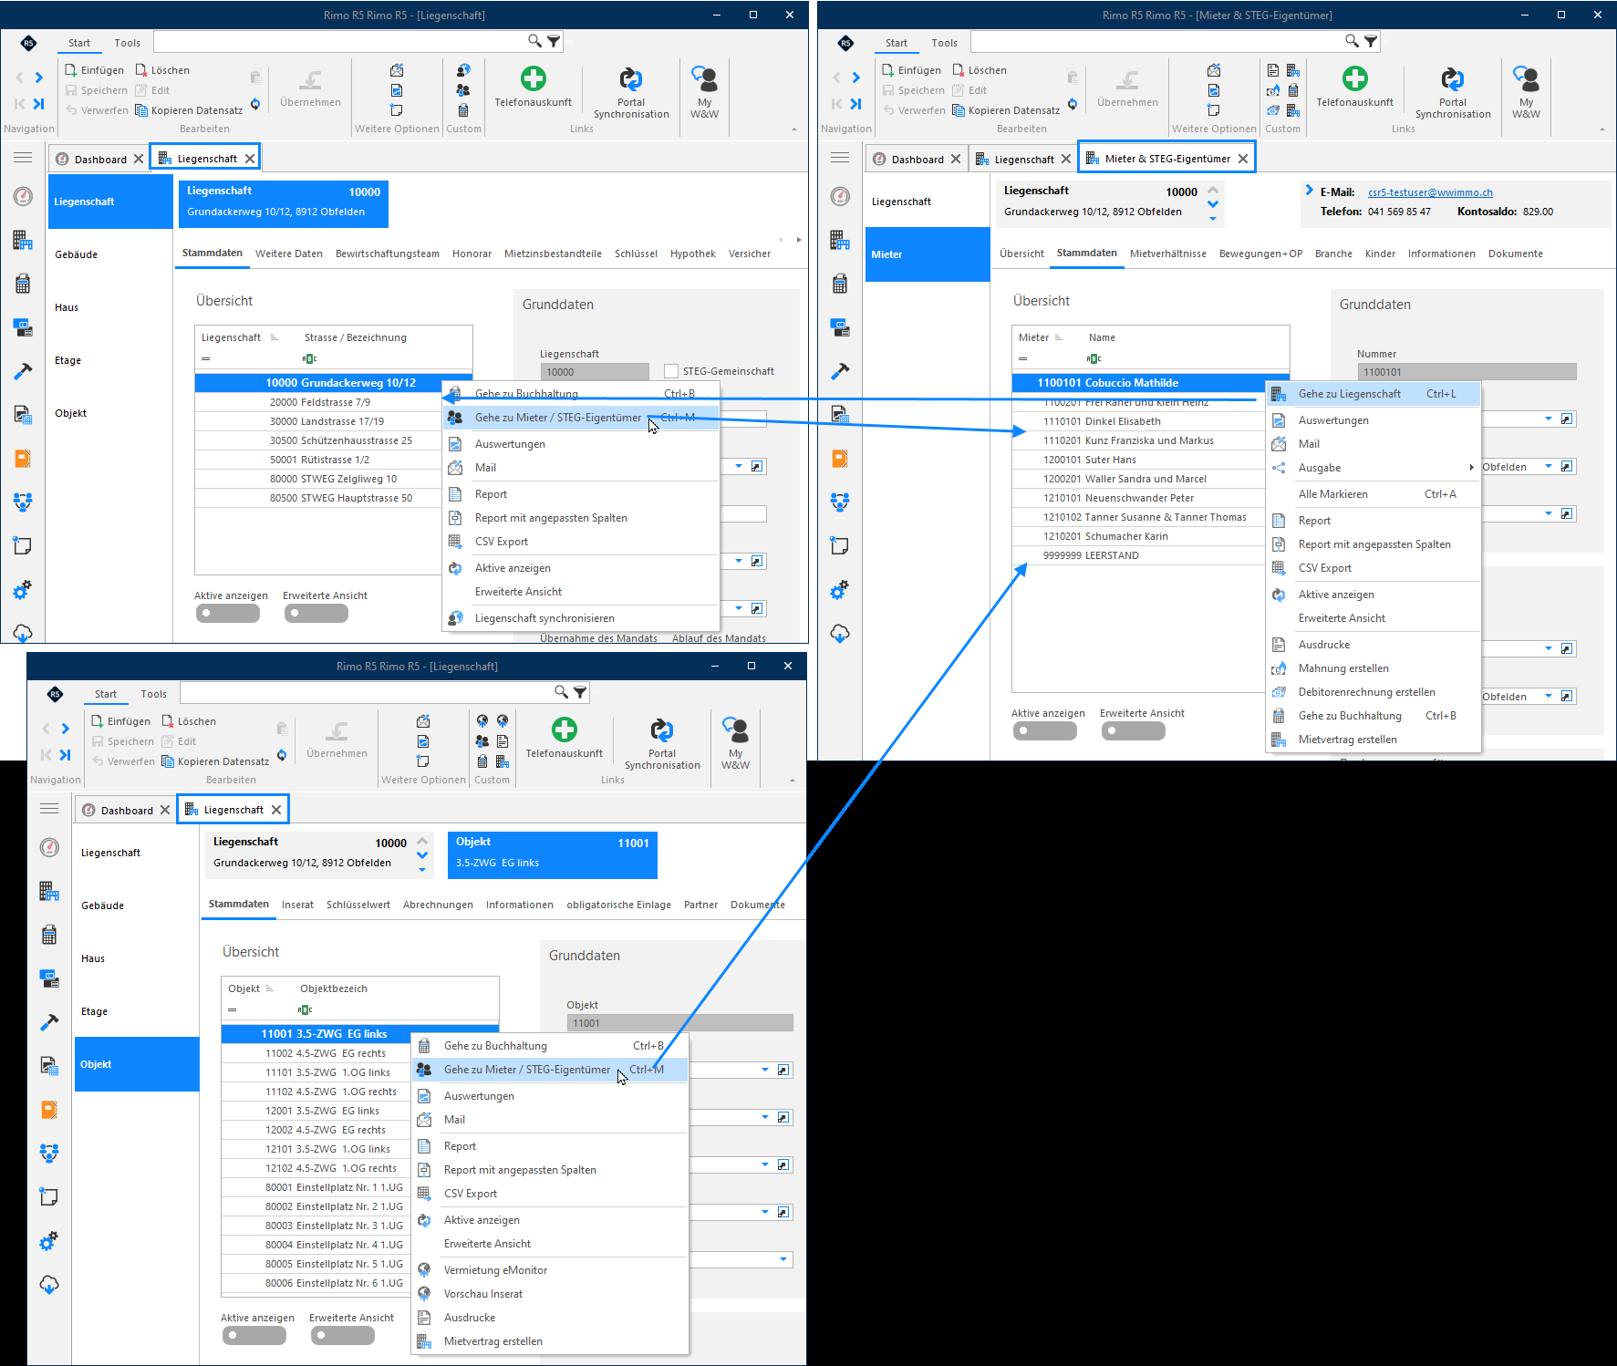Click calculator sidebar icon in top-left window
This screenshot has height=1366, width=1617.
[23, 284]
